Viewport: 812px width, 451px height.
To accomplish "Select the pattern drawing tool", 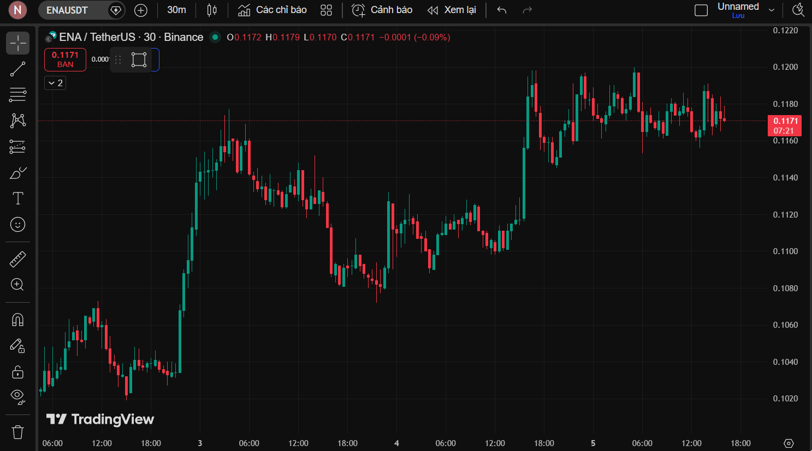I will pyautogui.click(x=17, y=121).
